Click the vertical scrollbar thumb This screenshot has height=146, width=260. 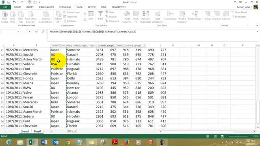pyautogui.click(x=258, y=112)
